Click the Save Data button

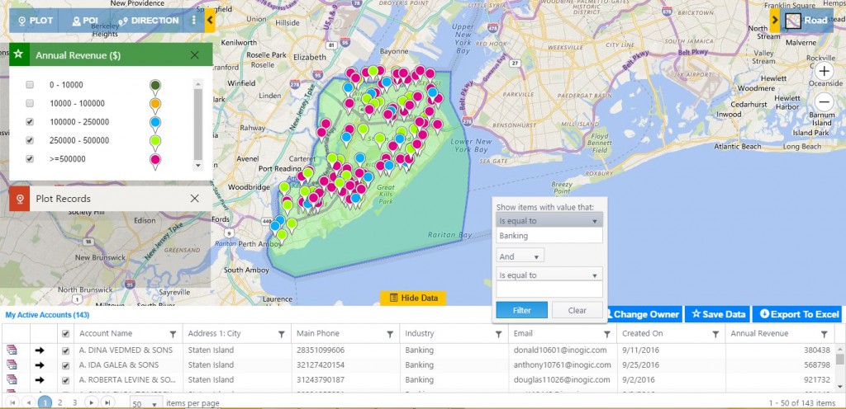718,314
